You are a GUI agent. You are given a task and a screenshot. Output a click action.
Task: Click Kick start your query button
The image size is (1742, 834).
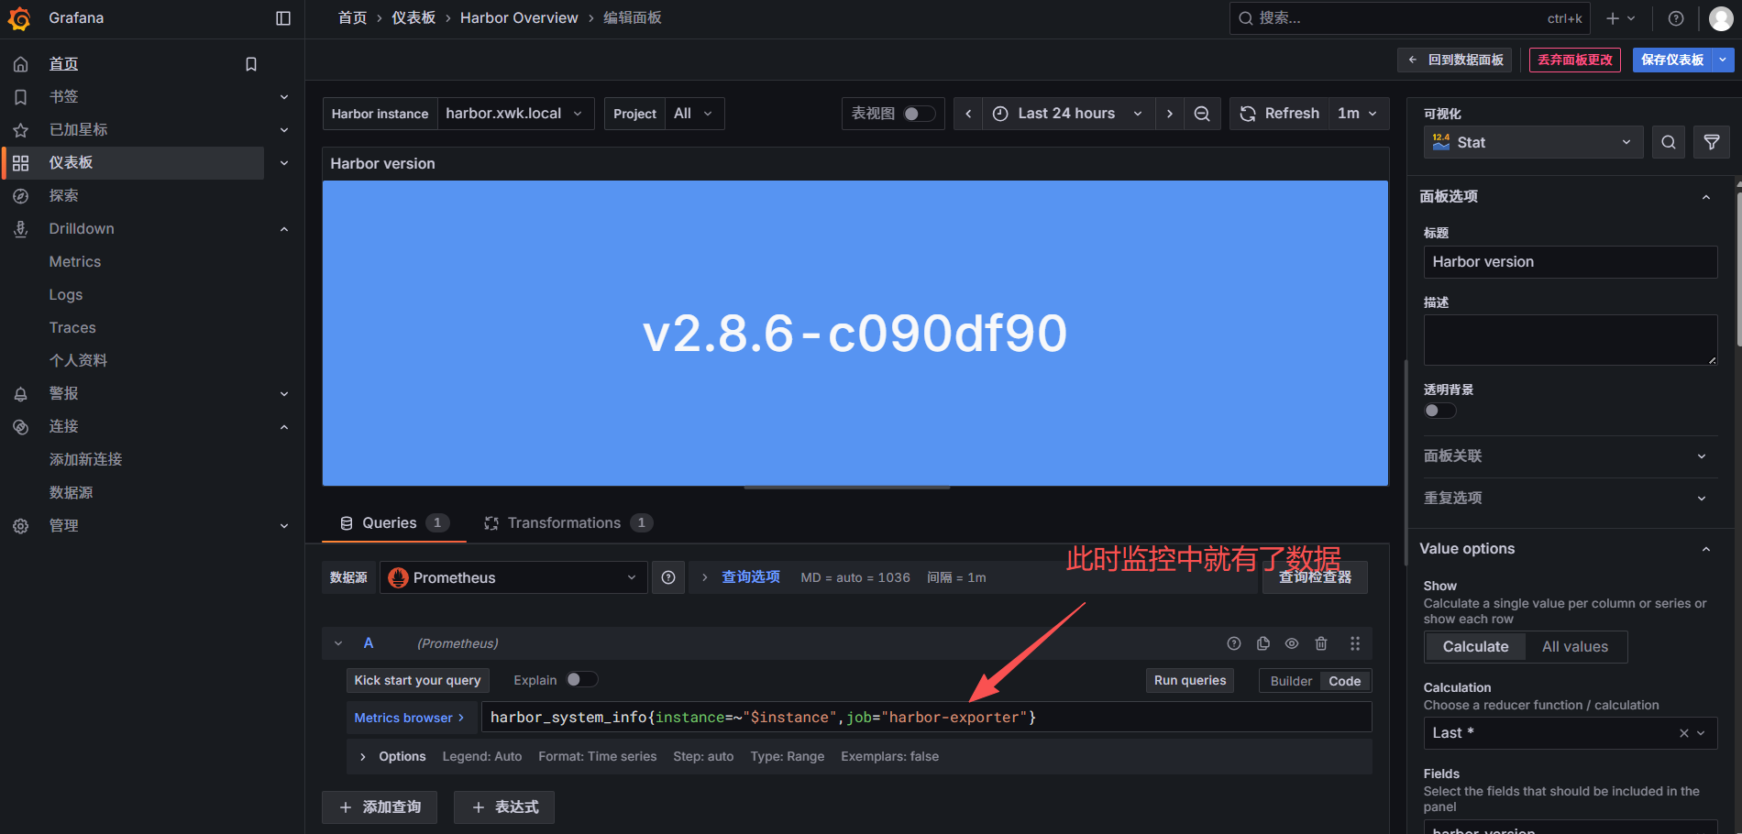[x=417, y=681]
